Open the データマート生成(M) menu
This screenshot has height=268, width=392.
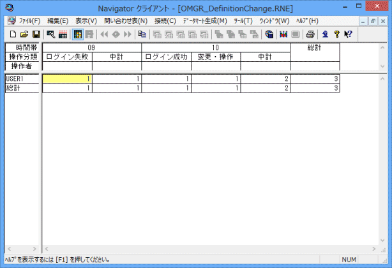205,21
